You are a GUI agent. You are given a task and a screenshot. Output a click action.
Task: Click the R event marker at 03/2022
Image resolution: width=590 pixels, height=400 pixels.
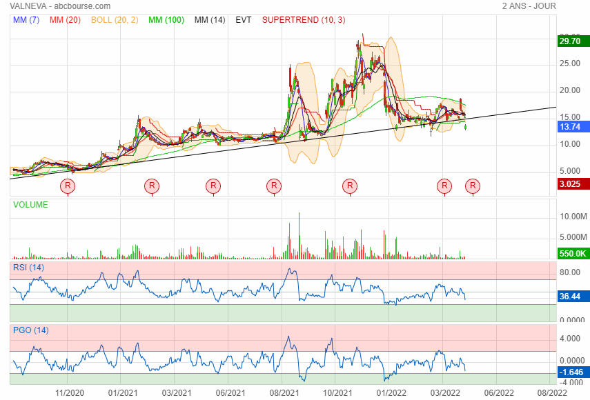click(444, 186)
